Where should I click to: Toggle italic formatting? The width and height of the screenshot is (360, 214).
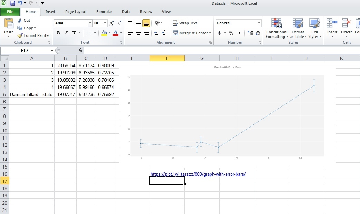coord(66,33)
